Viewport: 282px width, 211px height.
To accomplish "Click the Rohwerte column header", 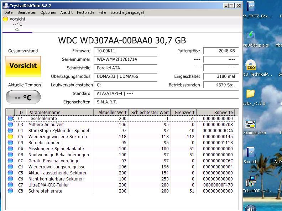I will (216, 112).
